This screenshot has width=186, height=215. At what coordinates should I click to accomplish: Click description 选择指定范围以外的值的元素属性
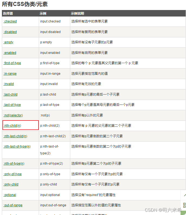96,205
